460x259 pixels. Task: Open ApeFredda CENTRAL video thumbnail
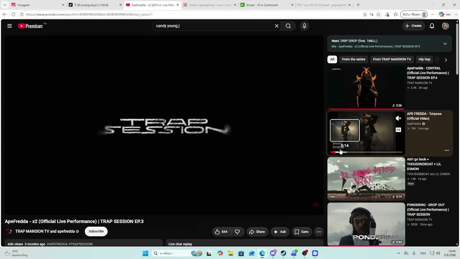click(366, 87)
